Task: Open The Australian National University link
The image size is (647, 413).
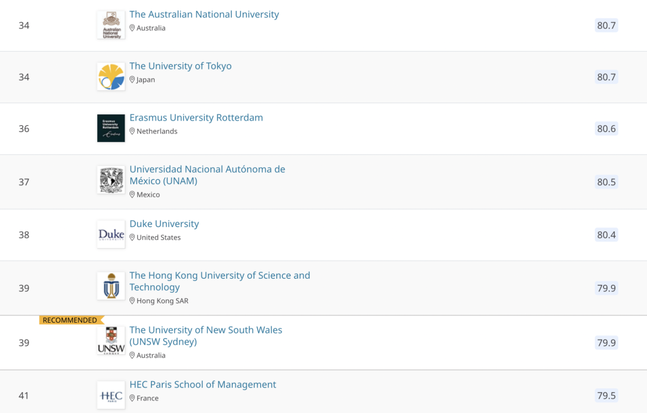Action: [x=204, y=14]
